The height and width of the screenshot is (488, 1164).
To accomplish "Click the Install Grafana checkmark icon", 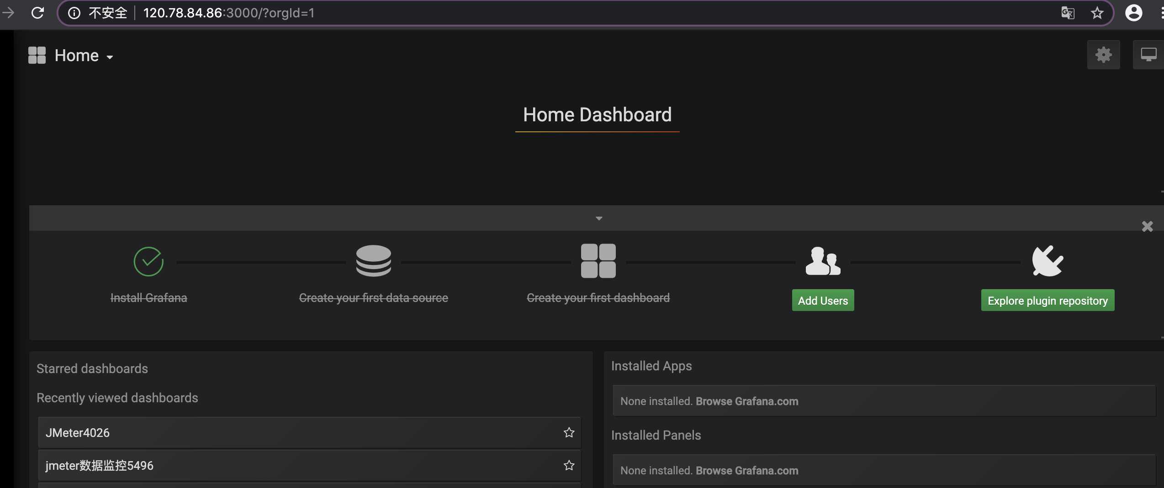I will click(148, 261).
